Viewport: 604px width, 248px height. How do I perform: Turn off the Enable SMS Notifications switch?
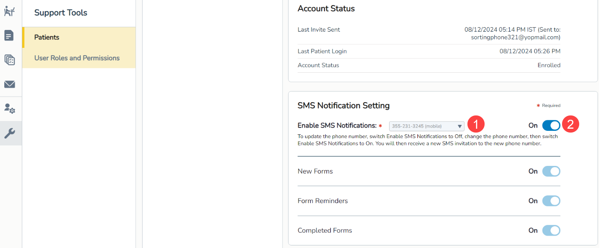coord(551,125)
